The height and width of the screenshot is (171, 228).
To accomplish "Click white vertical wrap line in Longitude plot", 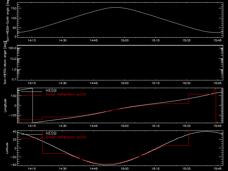I will (32, 105).
